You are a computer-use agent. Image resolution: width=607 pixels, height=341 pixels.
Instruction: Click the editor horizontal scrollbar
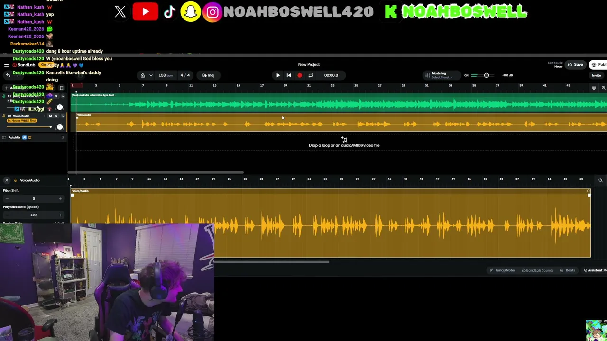pos(271,262)
